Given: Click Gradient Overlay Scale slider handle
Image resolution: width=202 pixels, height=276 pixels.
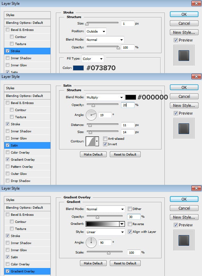Looking at the screenshot, I should [x=109, y=253].
